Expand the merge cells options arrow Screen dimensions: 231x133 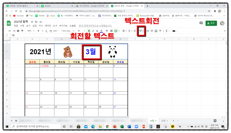point(119,31)
